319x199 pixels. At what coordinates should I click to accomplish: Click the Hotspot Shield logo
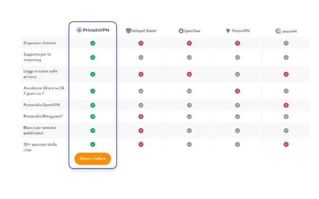pos(141,31)
